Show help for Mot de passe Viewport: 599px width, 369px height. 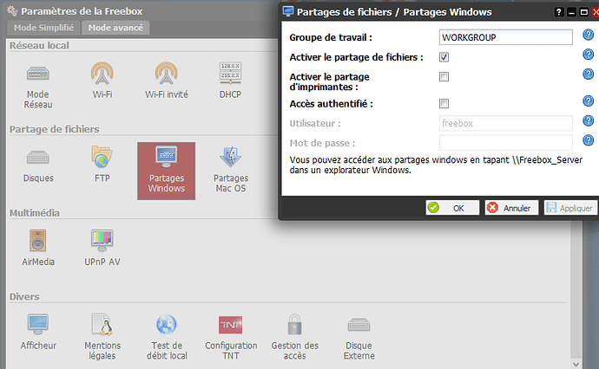pyautogui.click(x=588, y=140)
